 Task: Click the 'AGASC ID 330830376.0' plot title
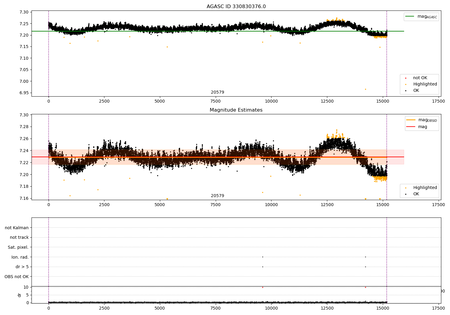pyautogui.click(x=236, y=7)
